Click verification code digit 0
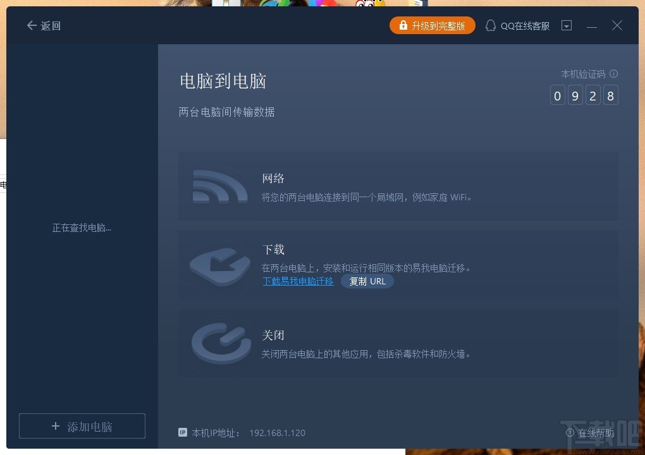The image size is (645, 455). pos(557,95)
